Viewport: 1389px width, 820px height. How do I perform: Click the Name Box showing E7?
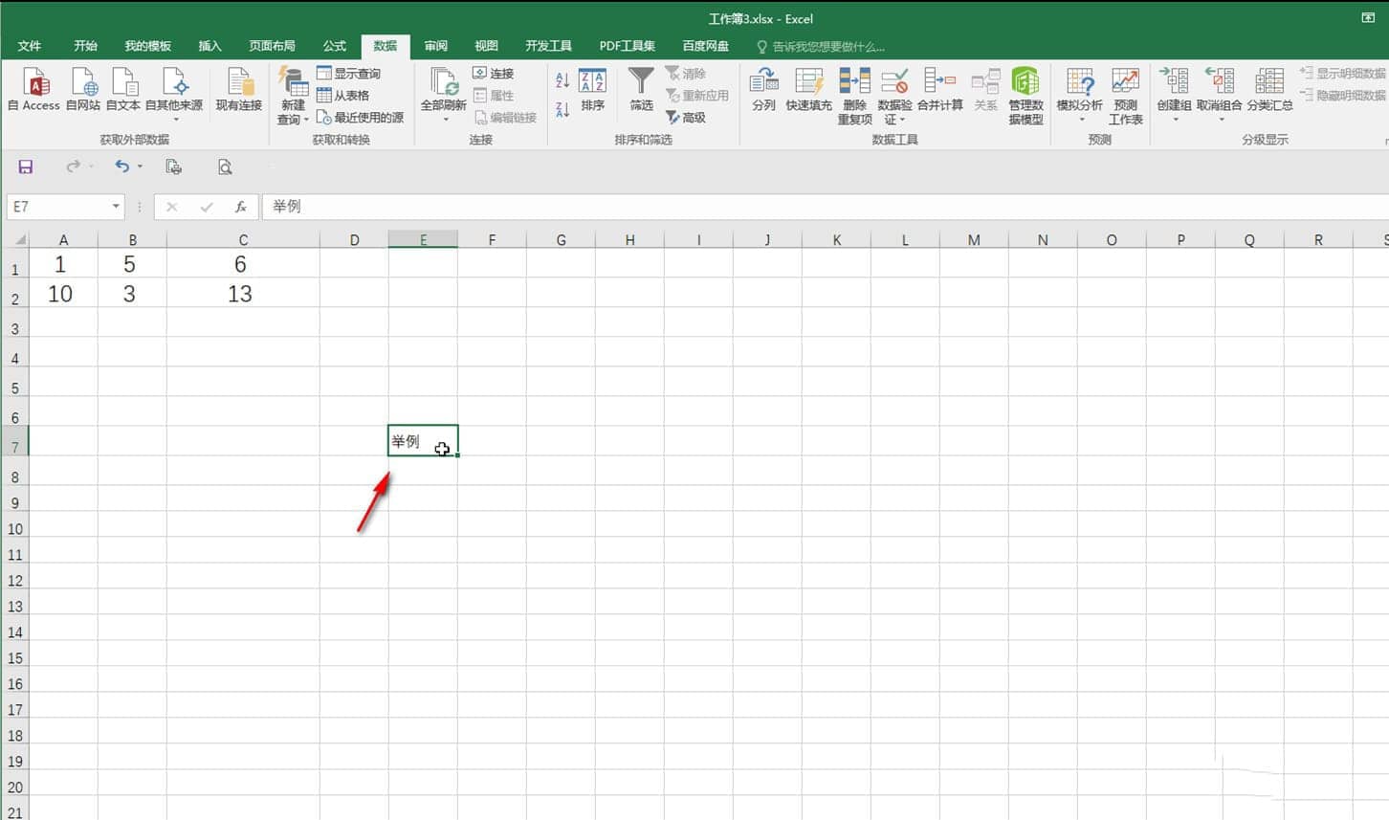57,207
